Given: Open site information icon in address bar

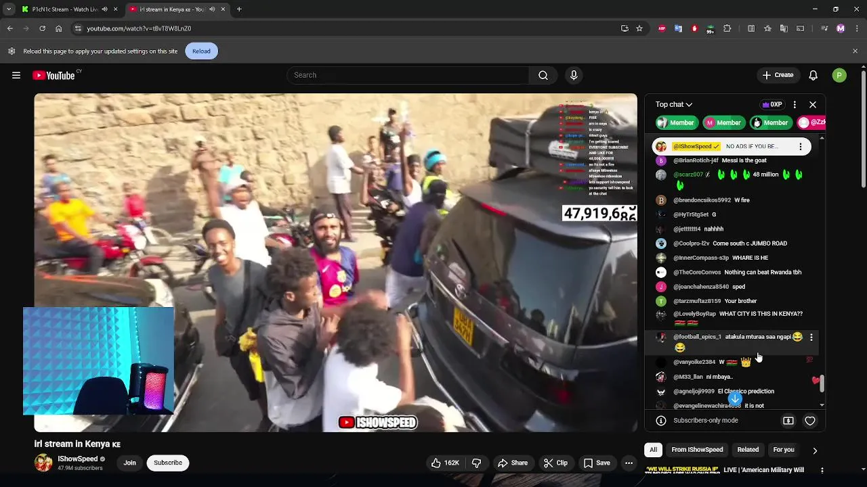Looking at the screenshot, I should (x=78, y=28).
